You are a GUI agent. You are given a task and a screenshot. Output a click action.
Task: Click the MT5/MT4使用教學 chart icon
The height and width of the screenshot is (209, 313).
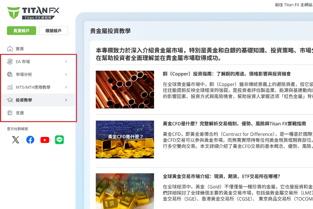point(10,87)
